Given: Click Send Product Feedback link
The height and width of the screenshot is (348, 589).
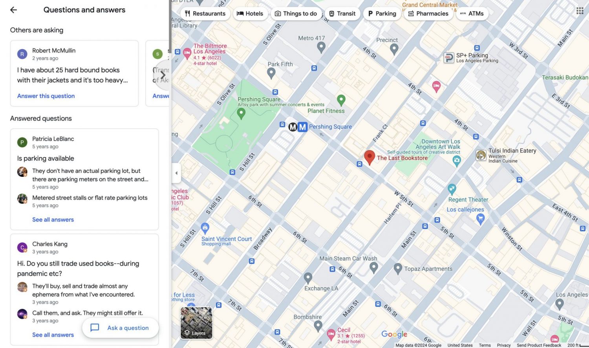Looking at the screenshot, I should [x=539, y=345].
